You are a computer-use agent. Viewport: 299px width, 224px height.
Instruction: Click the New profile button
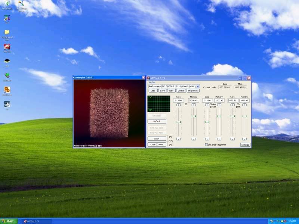(171, 91)
